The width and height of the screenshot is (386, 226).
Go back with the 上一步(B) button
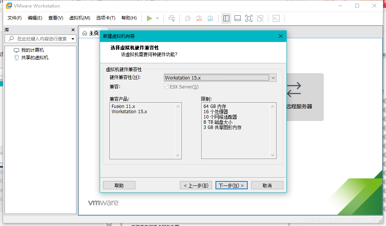pyautogui.click(x=196, y=186)
